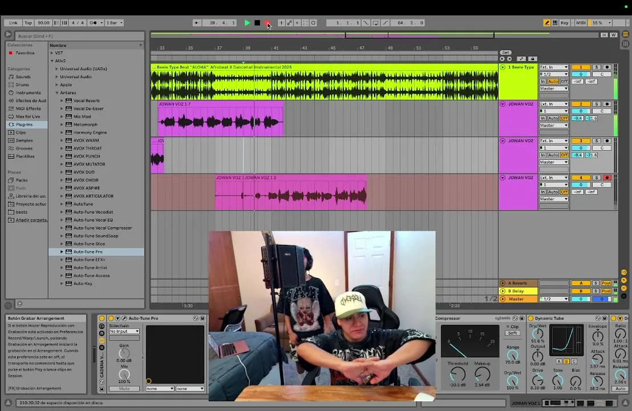632x411 pixels.
Task: Arm track 2 for recording
Action: (607, 104)
